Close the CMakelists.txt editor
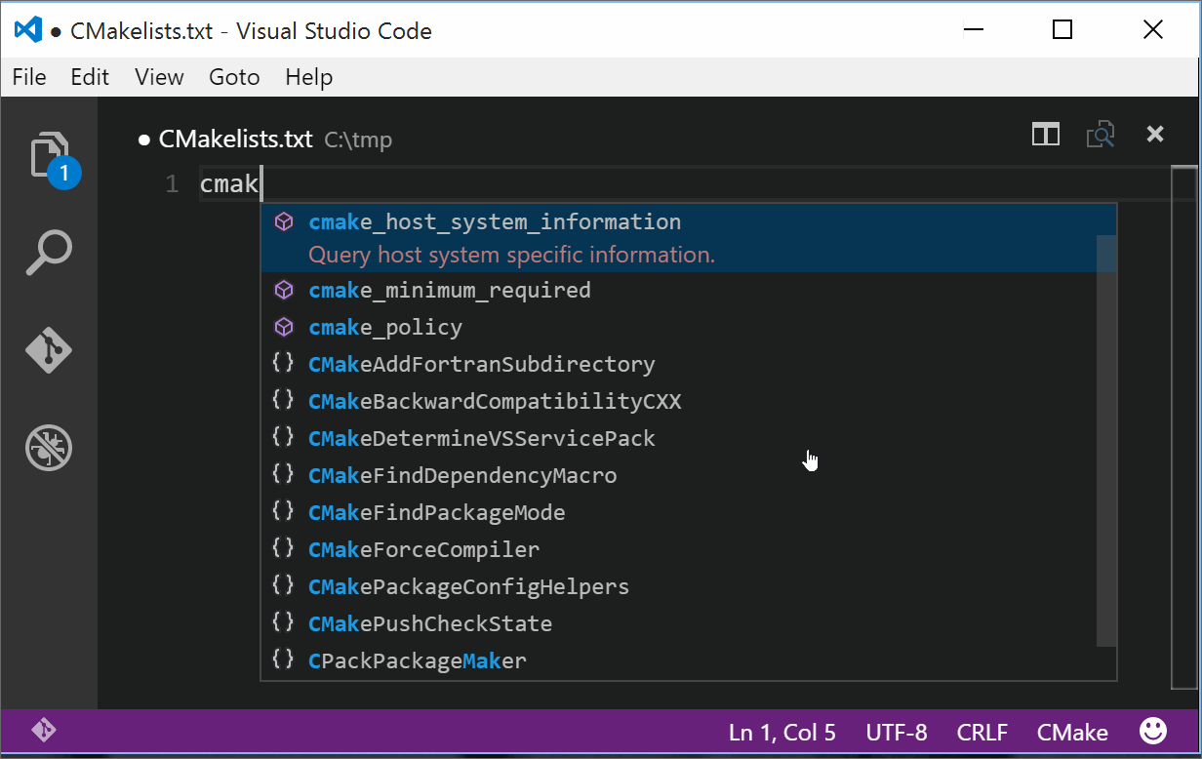1202x759 pixels. pyautogui.click(x=1155, y=135)
